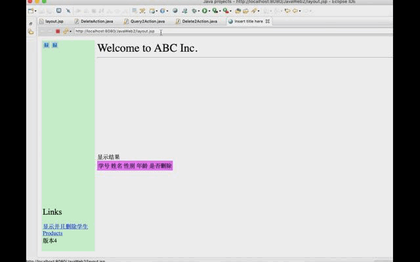This screenshot has height=262, width=420.
Task: Expand the Run dropdown arrow
Action: [x=209, y=11]
